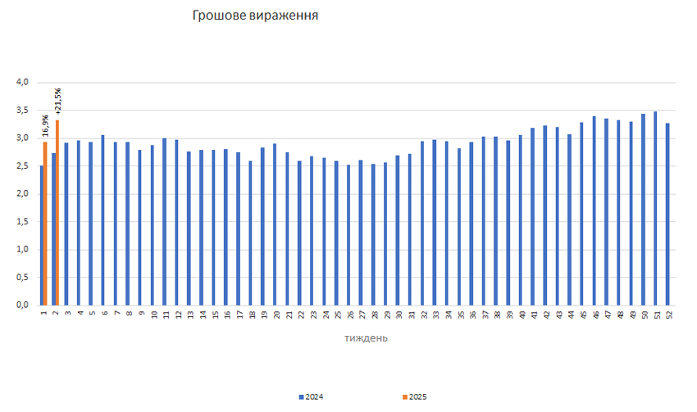697x412 pixels.
Task: Click the orange 2025 legend swatch
Action: tap(405, 397)
